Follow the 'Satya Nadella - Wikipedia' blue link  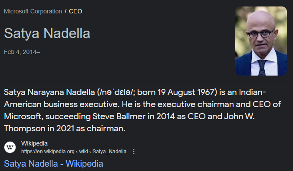[53, 164]
